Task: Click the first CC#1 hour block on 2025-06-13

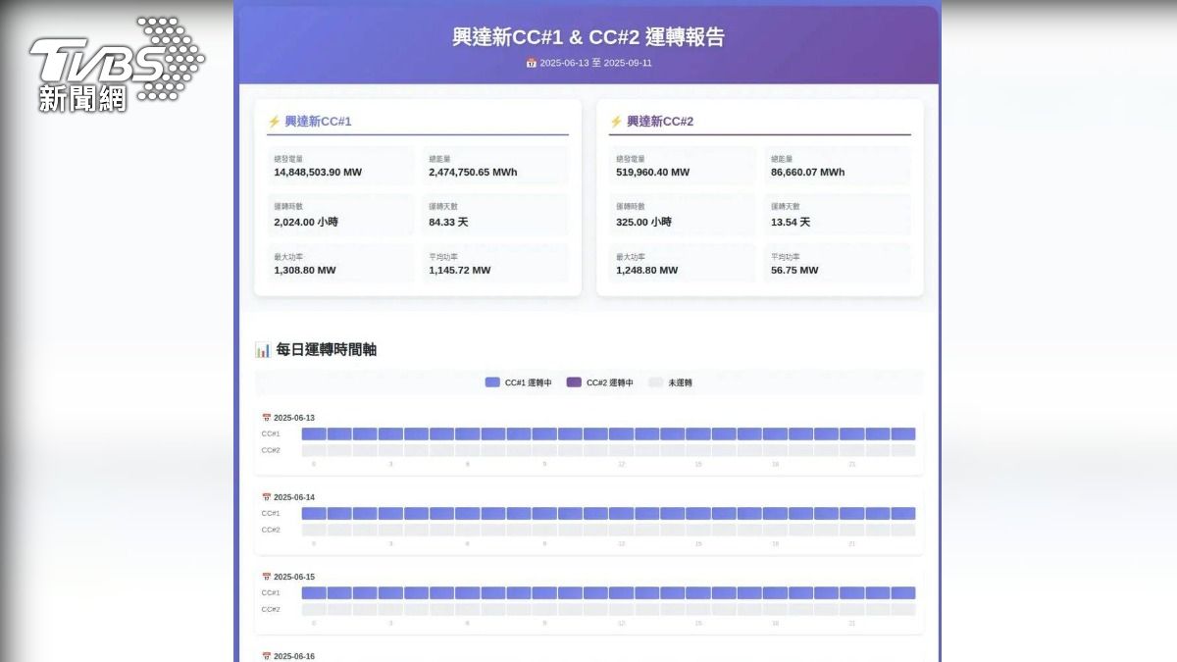Action: [x=314, y=433]
